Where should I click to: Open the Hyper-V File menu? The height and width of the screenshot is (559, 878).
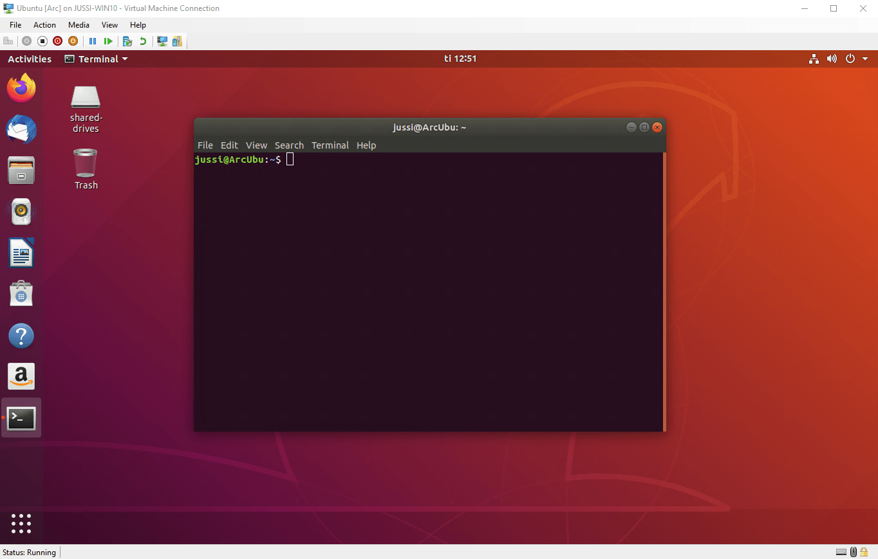pyautogui.click(x=15, y=25)
